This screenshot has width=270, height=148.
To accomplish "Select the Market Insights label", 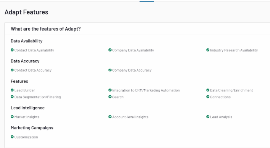I will pyautogui.click(x=27, y=117).
